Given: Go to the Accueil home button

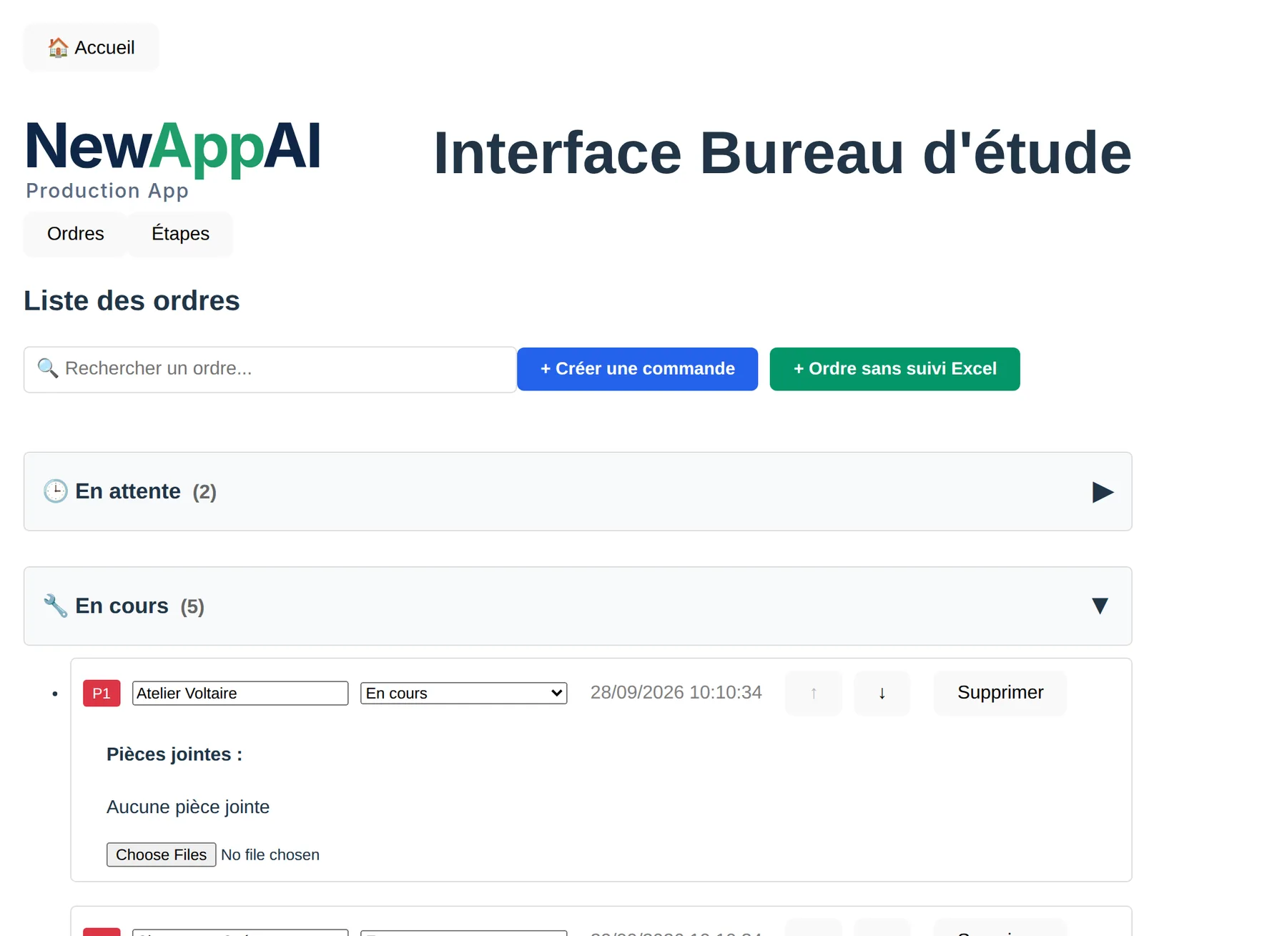Looking at the screenshot, I should coord(92,47).
